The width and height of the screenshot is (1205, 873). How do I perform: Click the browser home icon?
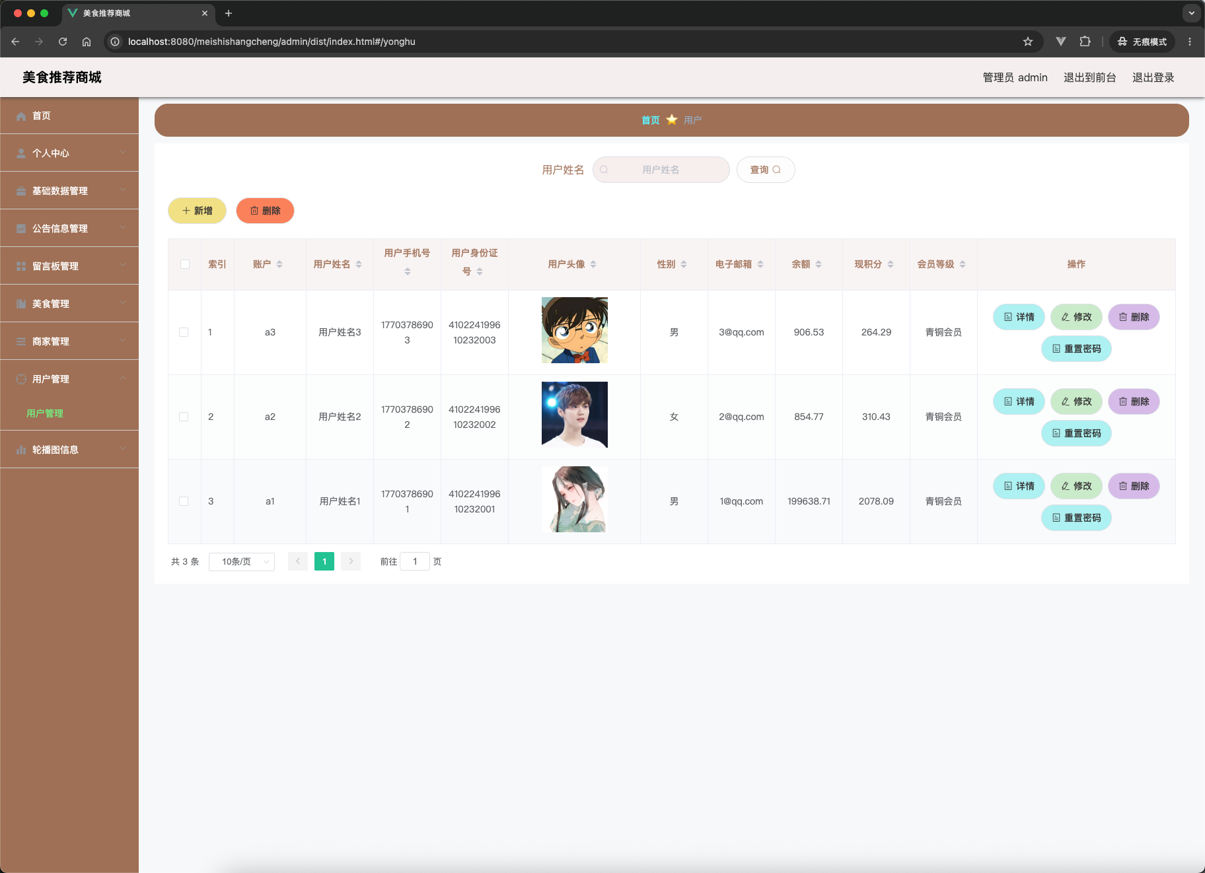point(87,42)
